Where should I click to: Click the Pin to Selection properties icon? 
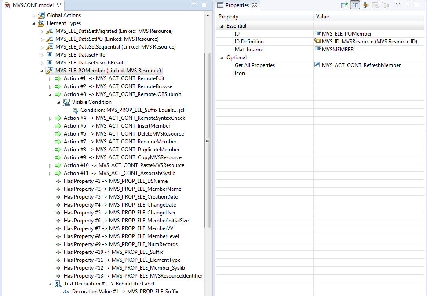pyautogui.click(x=345, y=5)
